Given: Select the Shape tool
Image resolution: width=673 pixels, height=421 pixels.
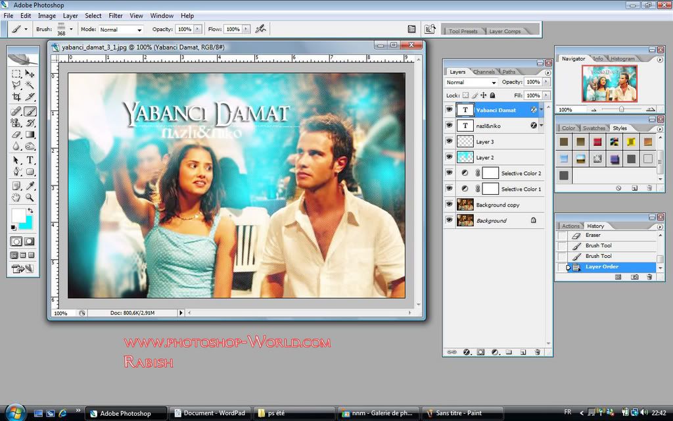Looking at the screenshot, I should pos(30,172).
